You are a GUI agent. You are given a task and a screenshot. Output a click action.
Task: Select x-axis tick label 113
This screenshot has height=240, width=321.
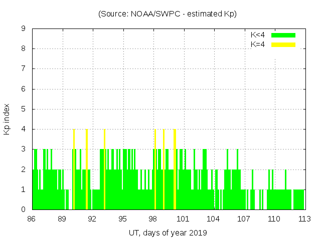tap(304, 218)
